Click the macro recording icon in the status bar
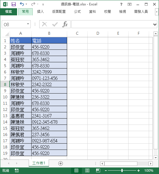Screen dimensions: 159x174 click(17, 171)
